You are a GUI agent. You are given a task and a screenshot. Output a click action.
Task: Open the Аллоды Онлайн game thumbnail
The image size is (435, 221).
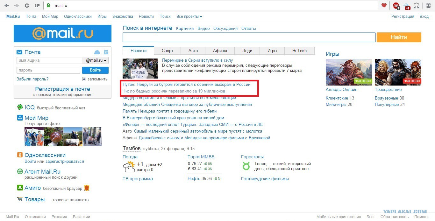coord(349,72)
